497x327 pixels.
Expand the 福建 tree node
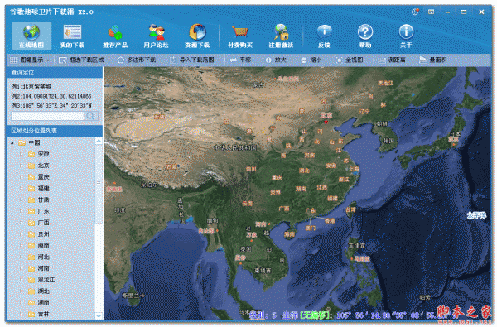click(21, 189)
